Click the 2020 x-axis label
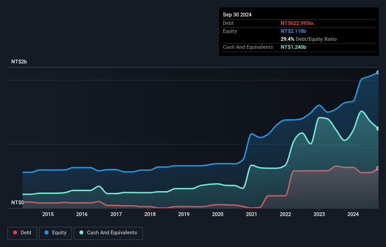 (x=218, y=214)
